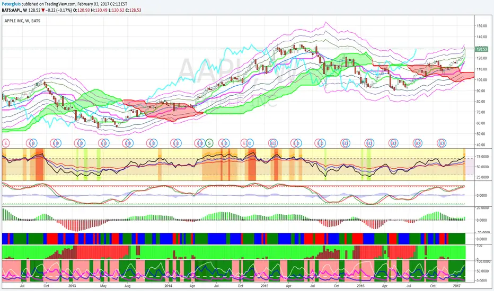Open the Petergluis author profile link
The width and height of the screenshot is (494, 291).
click(x=12, y=4)
